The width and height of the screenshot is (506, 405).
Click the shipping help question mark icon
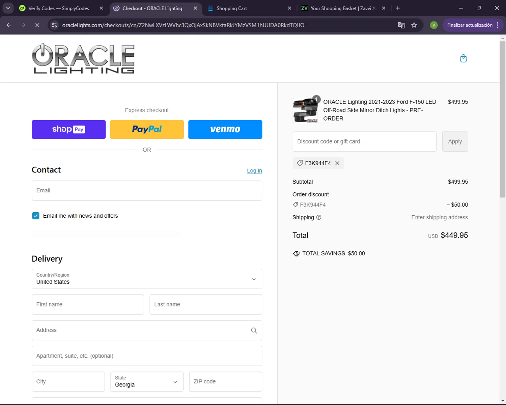pyautogui.click(x=319, y=217)
